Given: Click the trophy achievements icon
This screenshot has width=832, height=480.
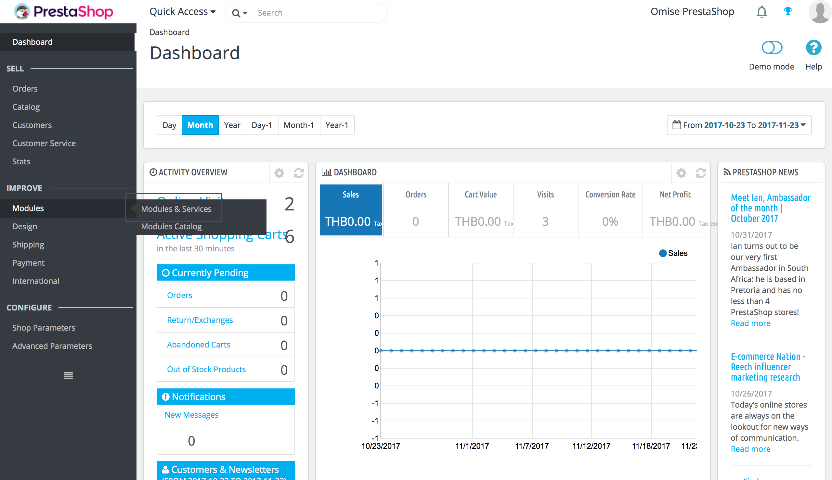Looking at the screenshot, I should tap(788, 12).
